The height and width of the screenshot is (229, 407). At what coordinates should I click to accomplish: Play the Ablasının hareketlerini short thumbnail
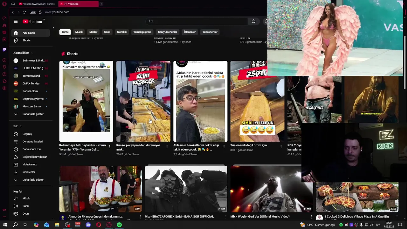(x=200, y=101)
